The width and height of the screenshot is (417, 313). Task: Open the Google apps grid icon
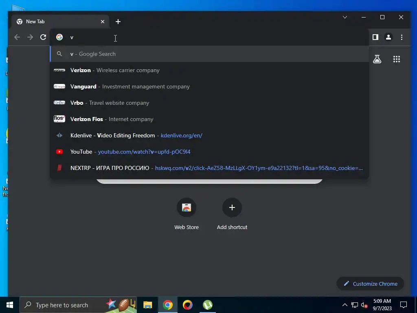397,59
